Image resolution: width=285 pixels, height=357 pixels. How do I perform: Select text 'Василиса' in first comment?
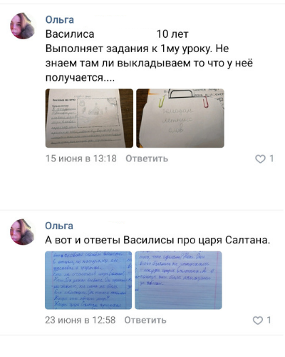[70, 34]
